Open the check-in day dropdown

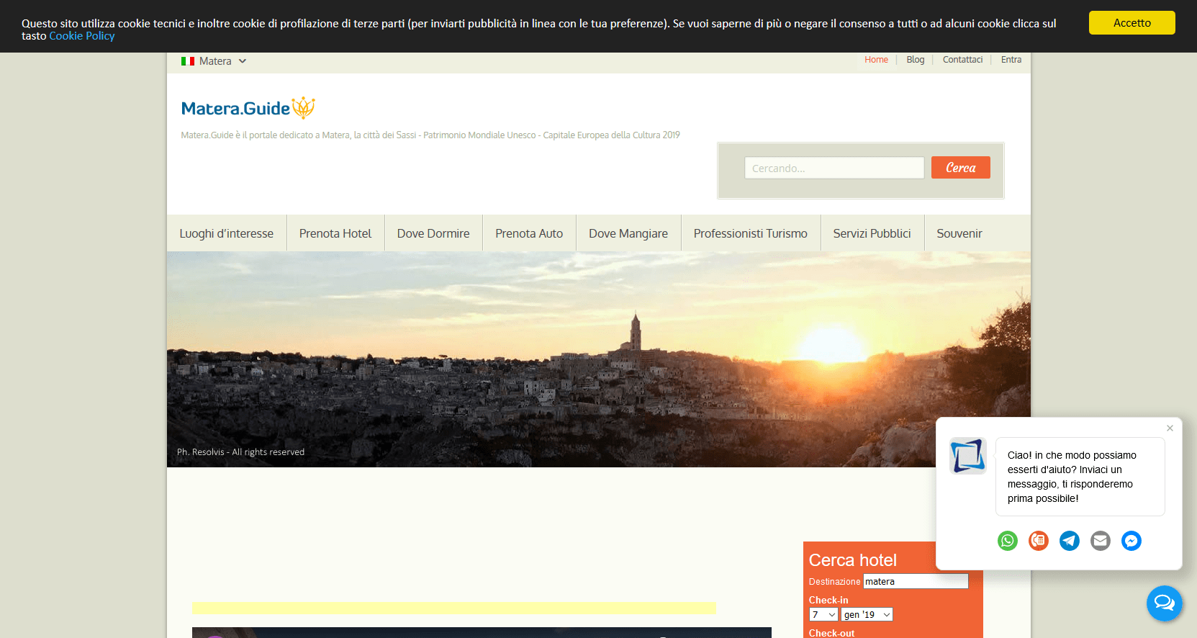823,614
